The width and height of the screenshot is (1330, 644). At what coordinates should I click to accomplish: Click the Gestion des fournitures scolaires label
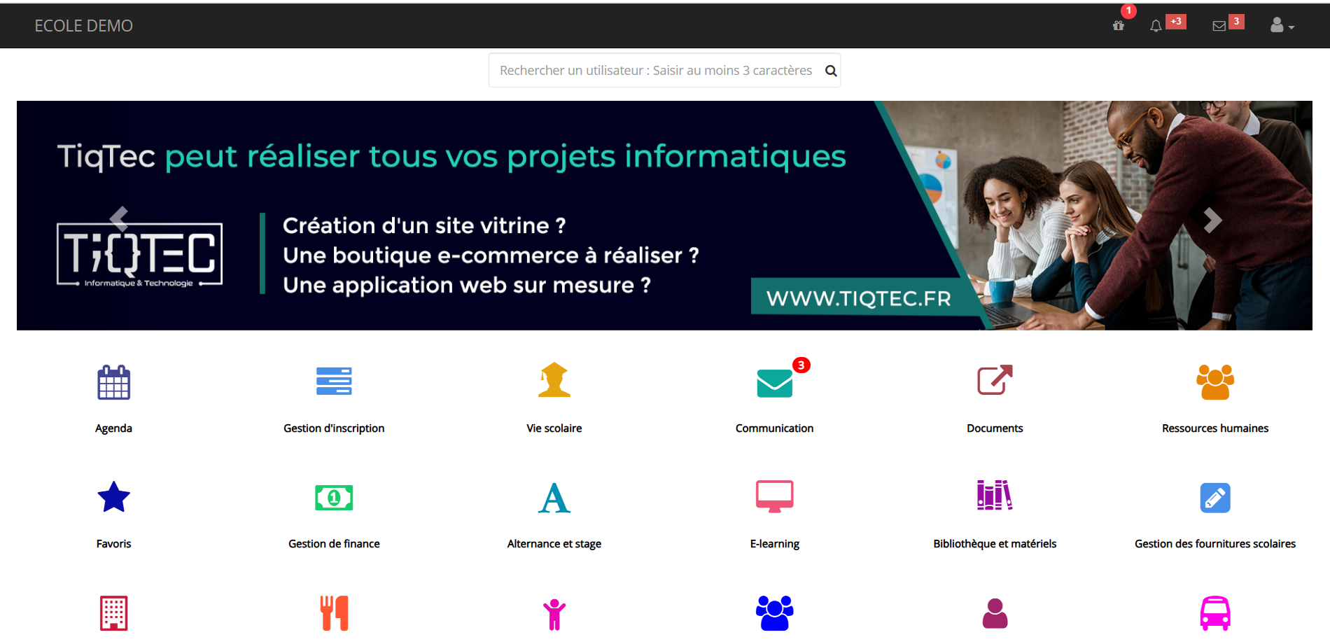point(1215,544)
